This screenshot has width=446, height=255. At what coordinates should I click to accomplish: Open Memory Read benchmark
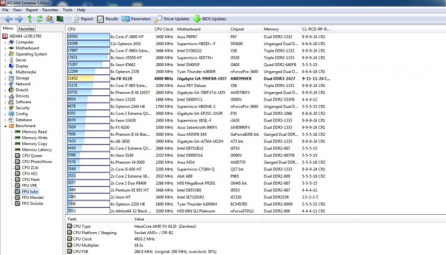click(34, 132)
